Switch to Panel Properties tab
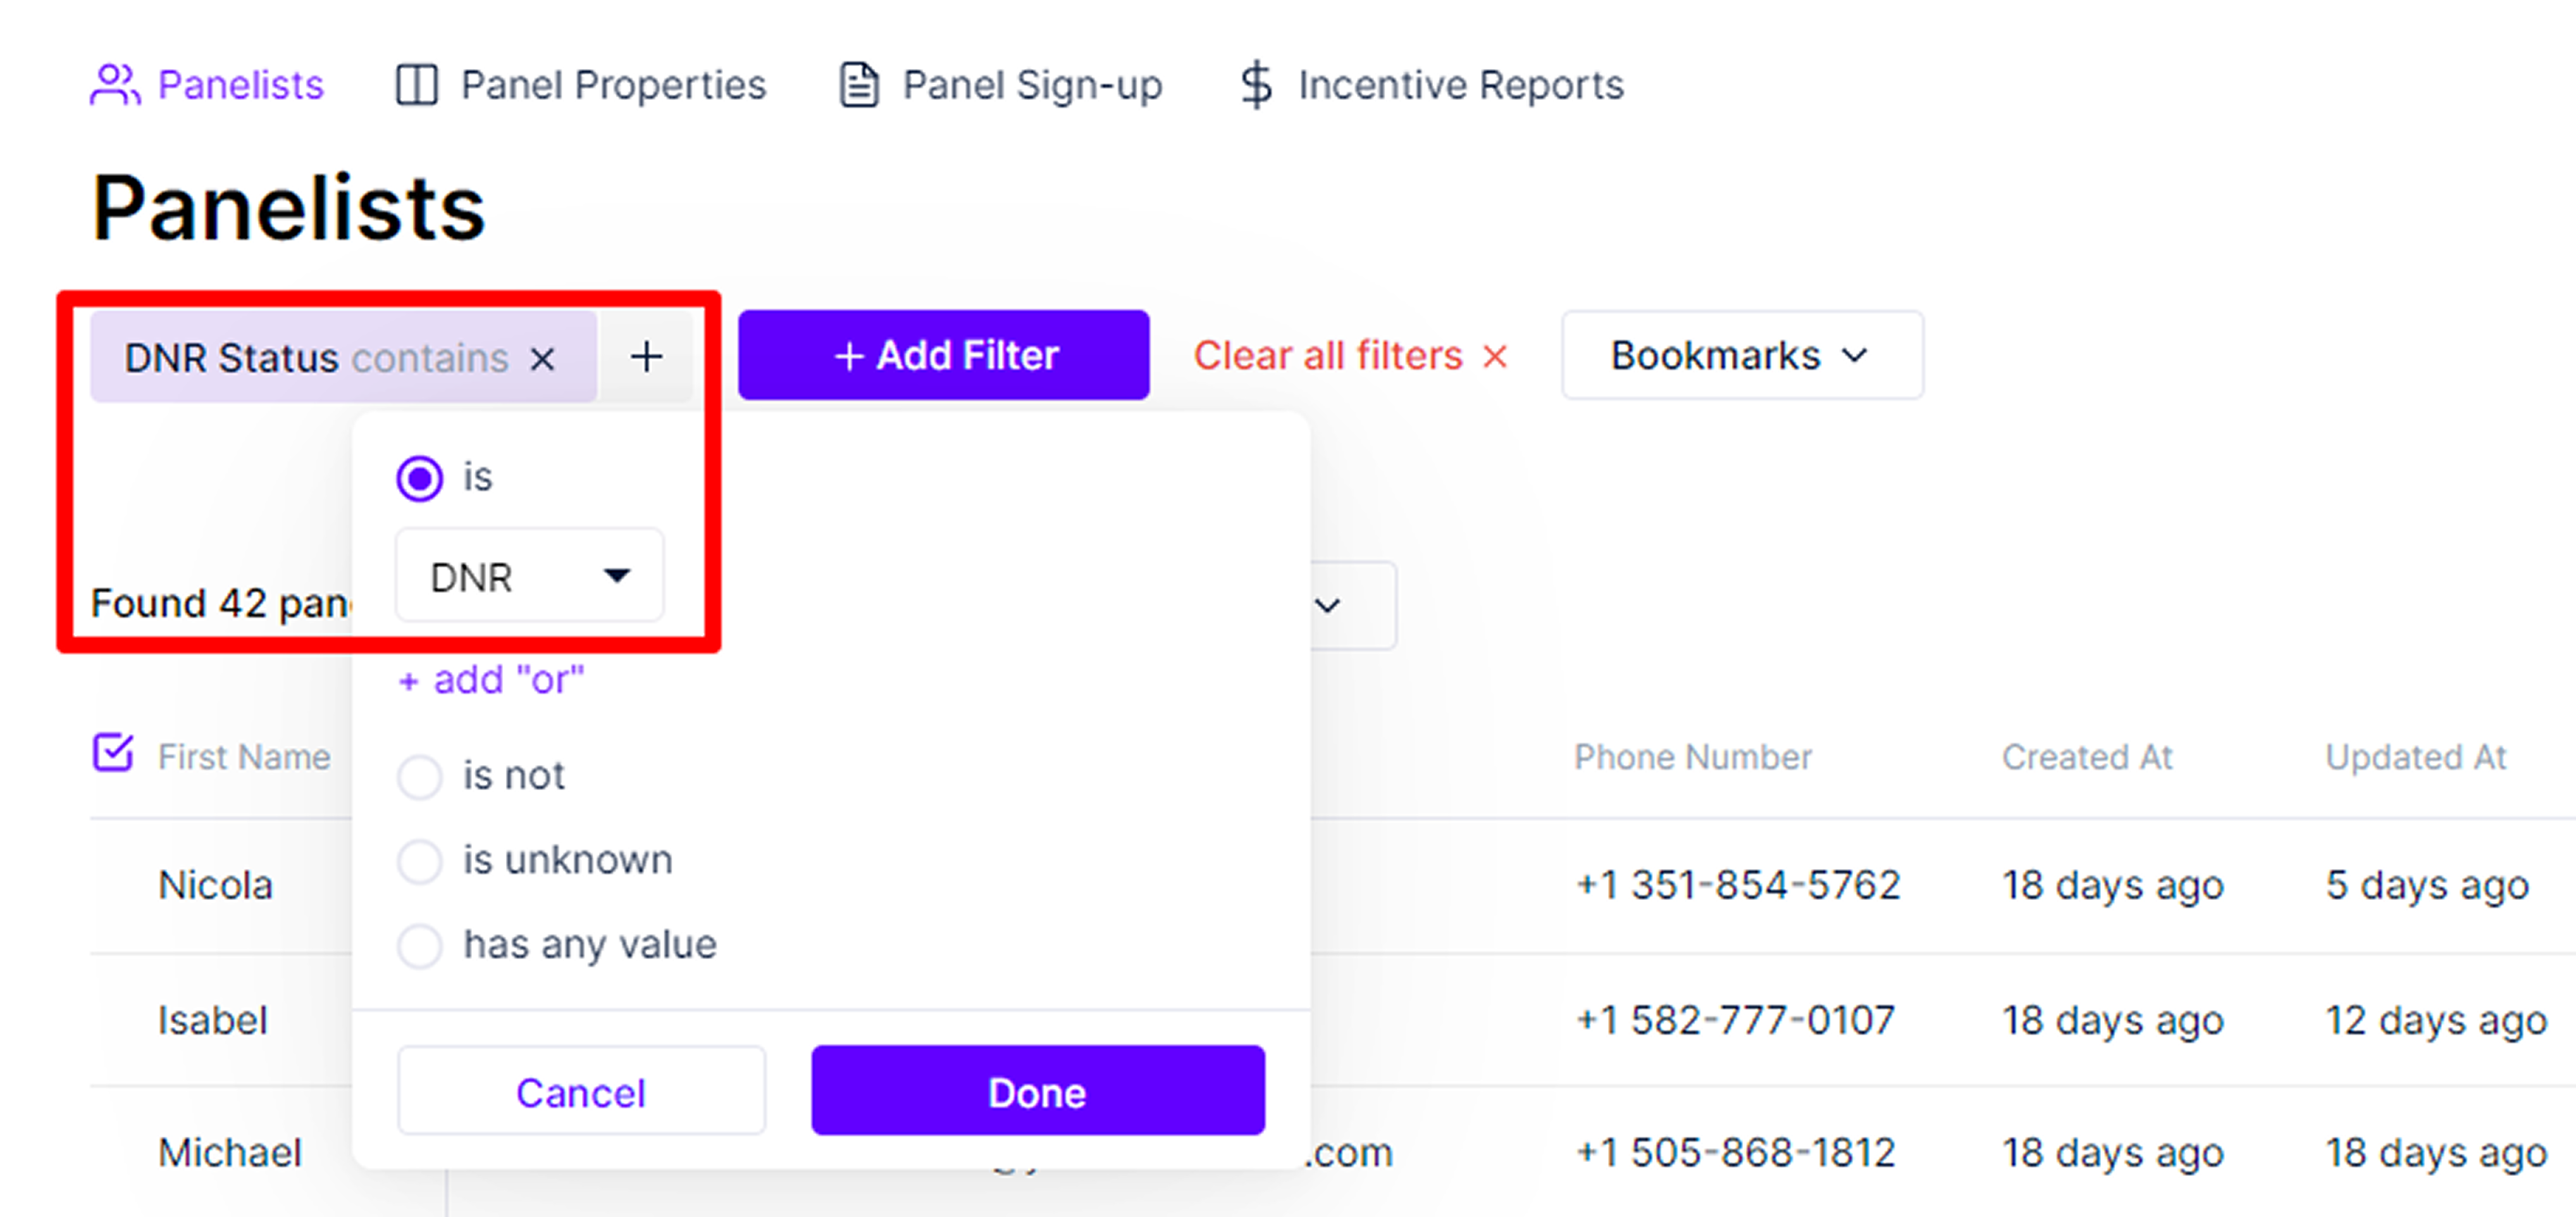The height and width of the screenshot is (1217, 2576). (581, 85)
